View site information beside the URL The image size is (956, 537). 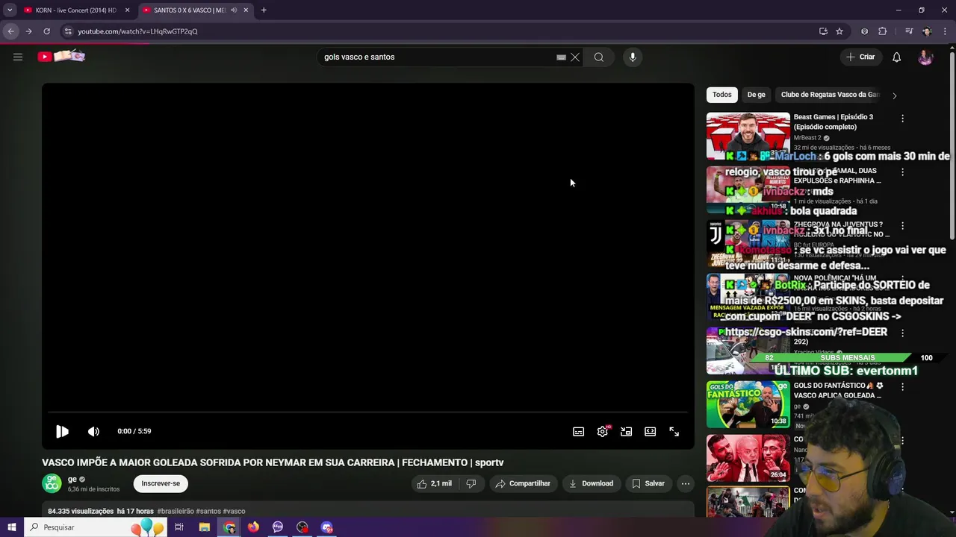(68, 31)
